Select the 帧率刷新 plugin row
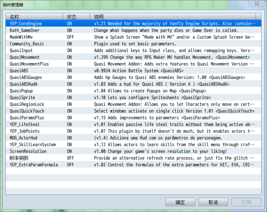 pyautogui.click(x=133, y=158)
